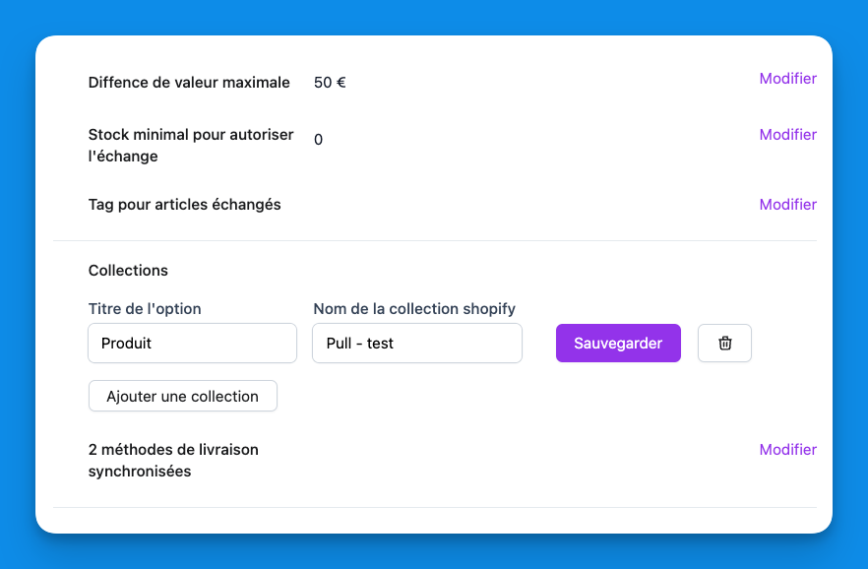Click the Collections section heading
The image size is (868, 569).
tap(128, 270)
